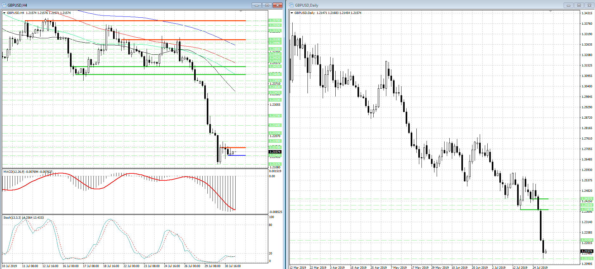
Task: Restore the GBPUSD,Daily chart window
Action: tap(579, 5)
